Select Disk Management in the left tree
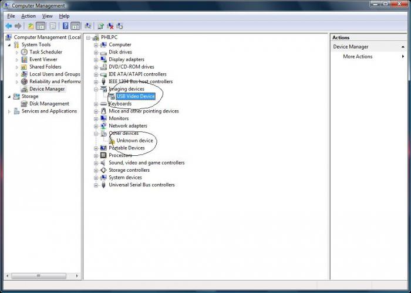 tap(49, 104)
